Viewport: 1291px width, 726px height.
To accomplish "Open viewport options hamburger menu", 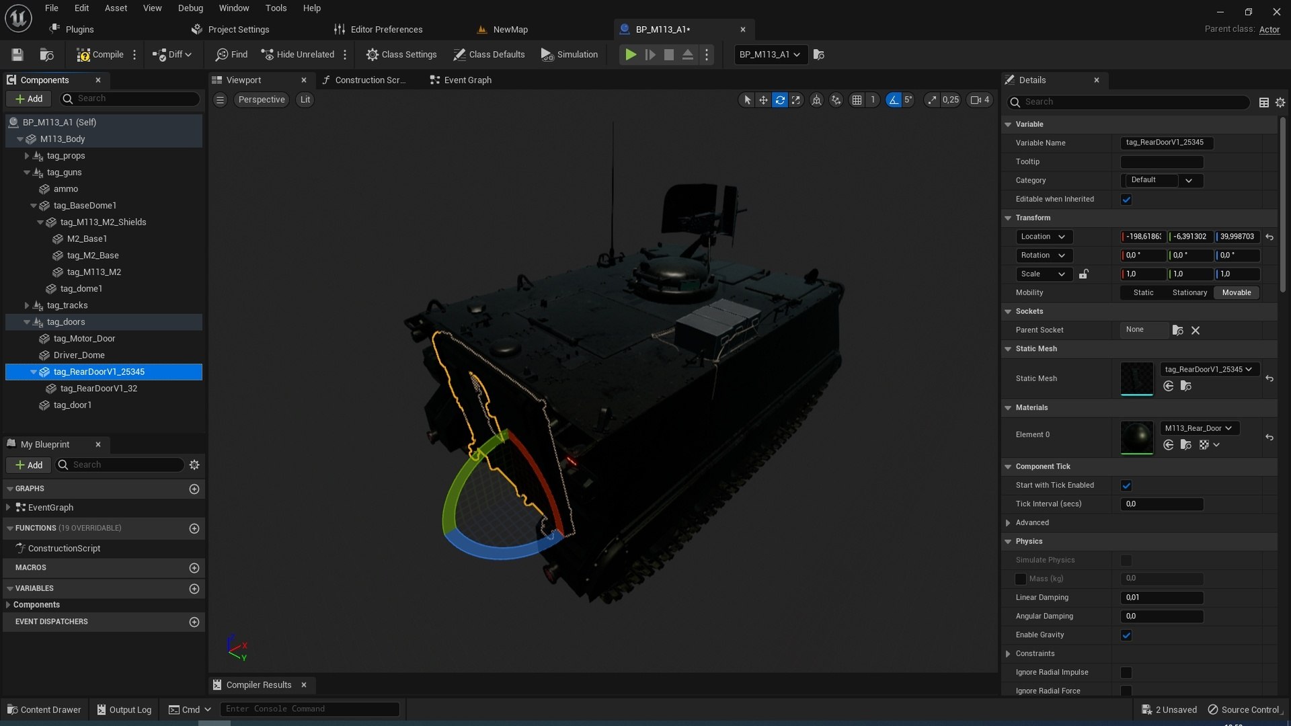I will 220,99.
